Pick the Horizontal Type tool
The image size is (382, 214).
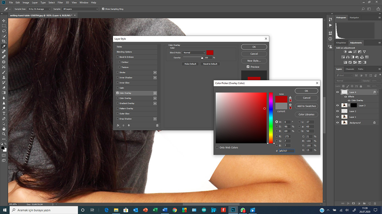[x=4, y=113]
